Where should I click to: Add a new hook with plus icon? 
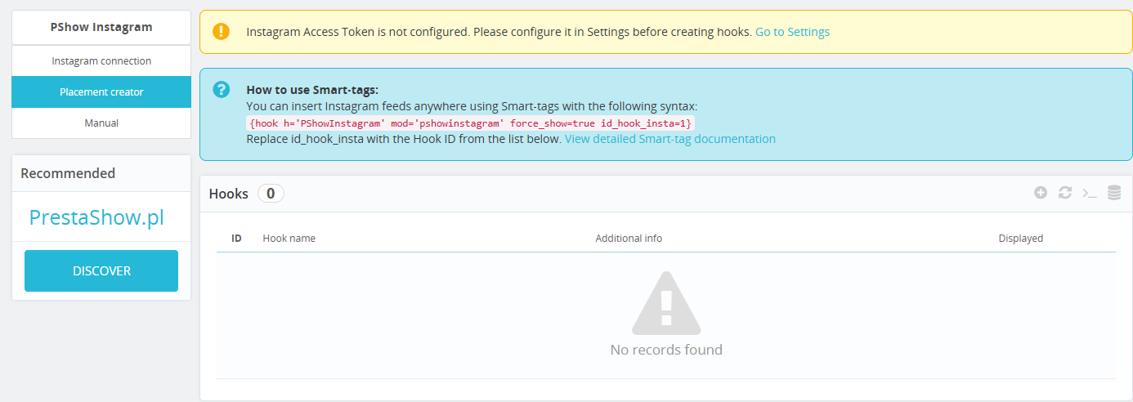(x=1041, y=193)
